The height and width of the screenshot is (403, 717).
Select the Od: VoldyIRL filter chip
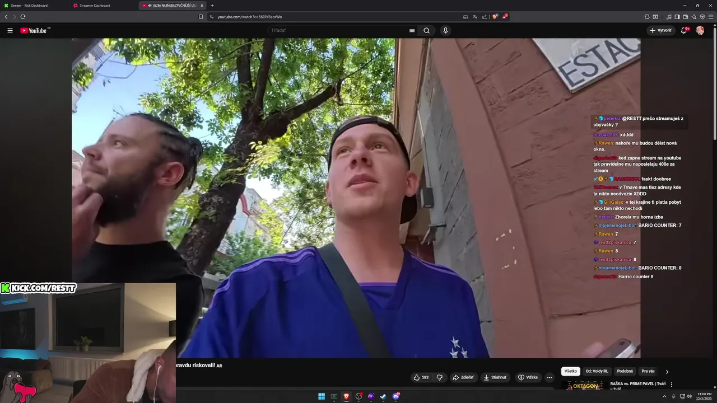click(x=597, y=371)
